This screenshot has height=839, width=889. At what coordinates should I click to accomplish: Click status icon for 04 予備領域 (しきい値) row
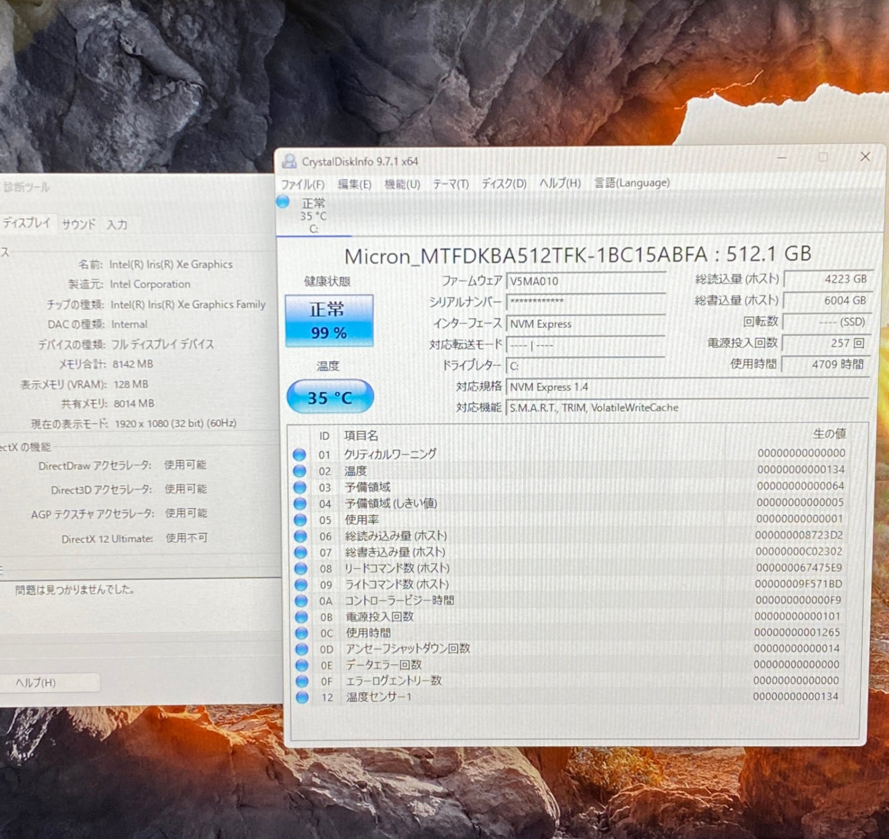300,503
